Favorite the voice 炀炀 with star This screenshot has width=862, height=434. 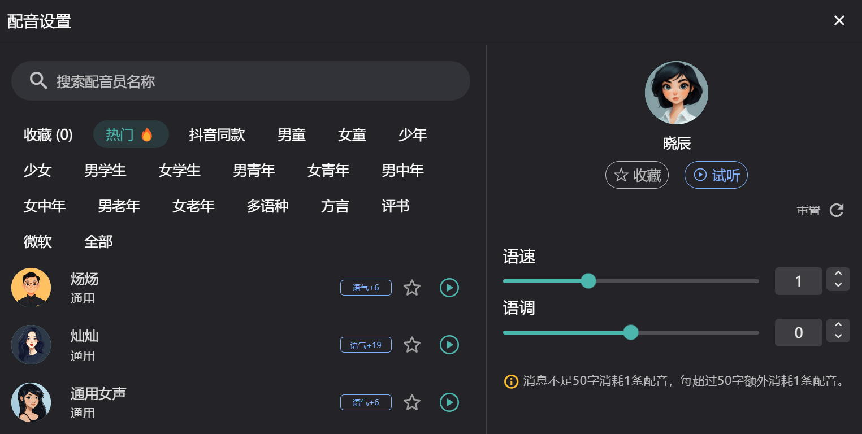(x=412, y=288)
